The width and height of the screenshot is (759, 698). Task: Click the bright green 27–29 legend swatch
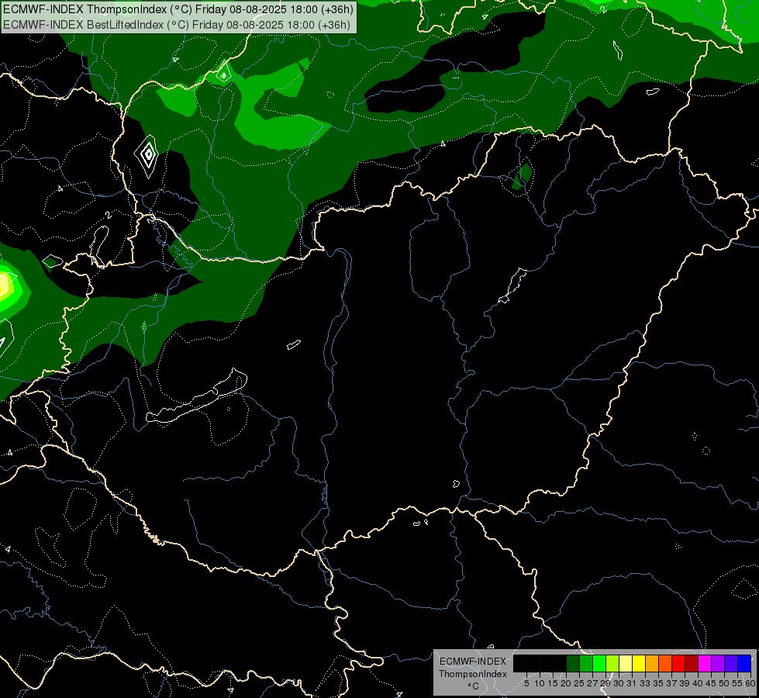point(599,663)
